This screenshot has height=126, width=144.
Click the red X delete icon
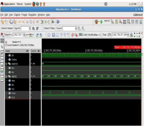click(x=38, y=22)
